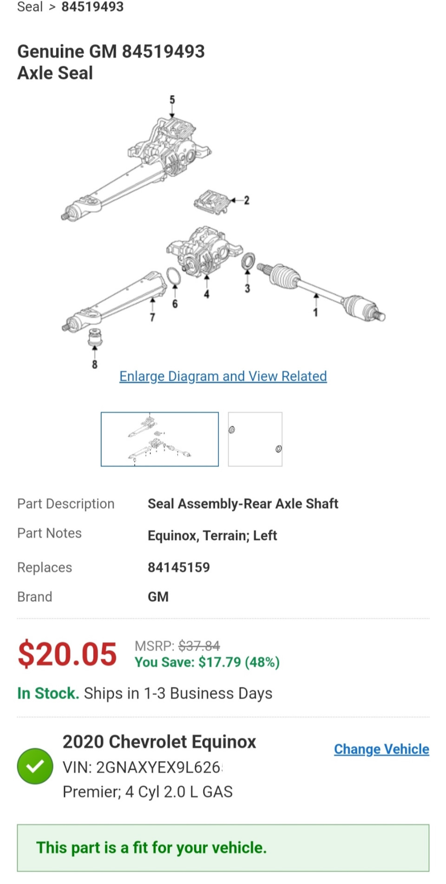Click callout number 7 on the torque tube
Viewport: 446px width, 884px height.
pyautogui.click(x=152, y=317)
